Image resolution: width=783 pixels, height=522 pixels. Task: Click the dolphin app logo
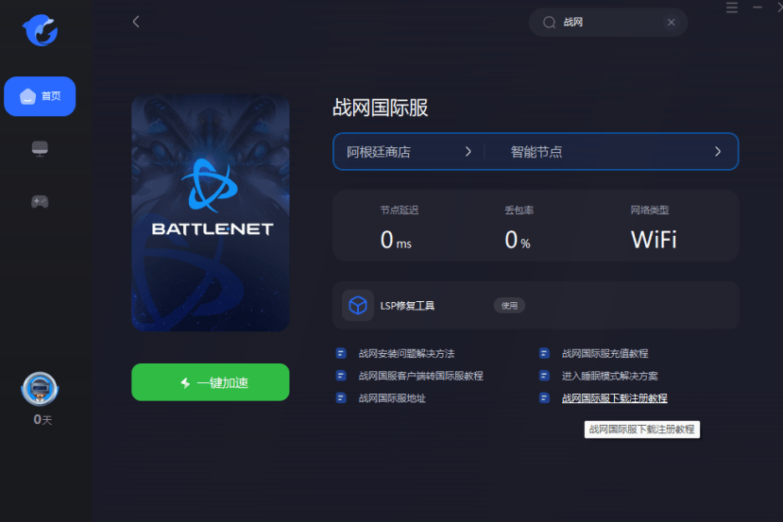click(x=41, y=30)
